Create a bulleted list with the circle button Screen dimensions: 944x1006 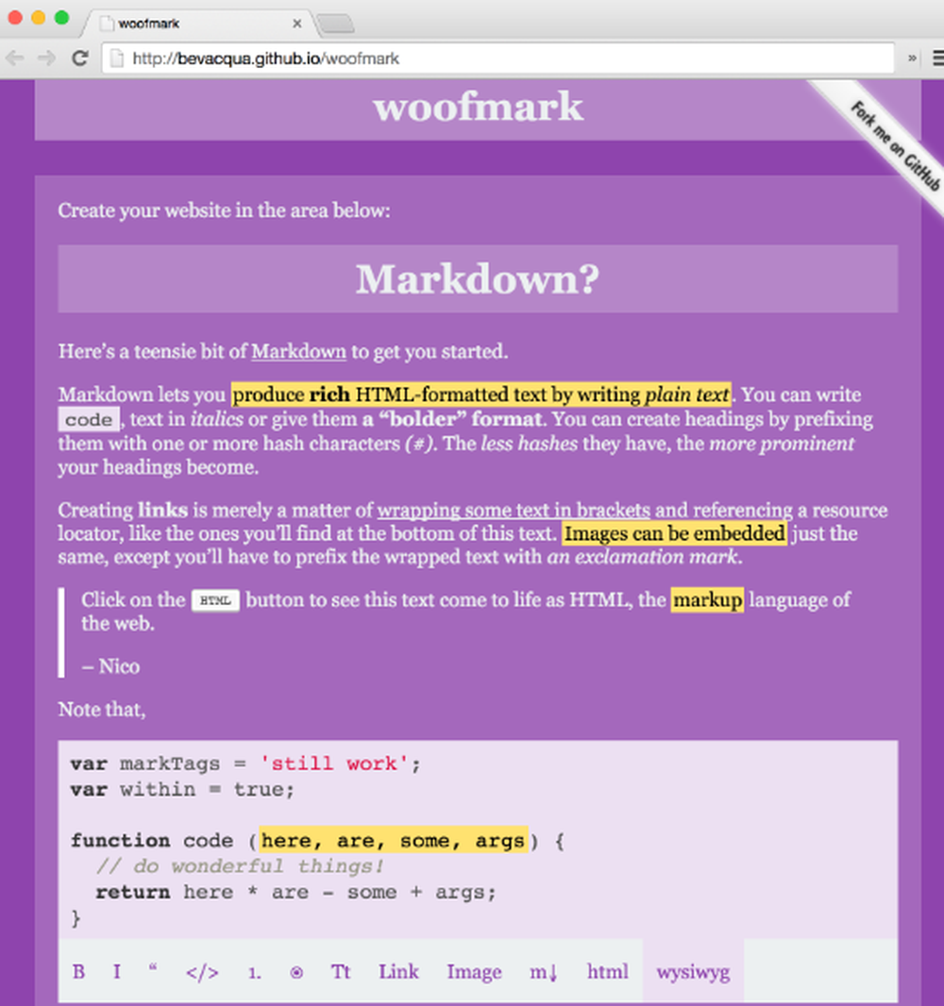point(296,971)
